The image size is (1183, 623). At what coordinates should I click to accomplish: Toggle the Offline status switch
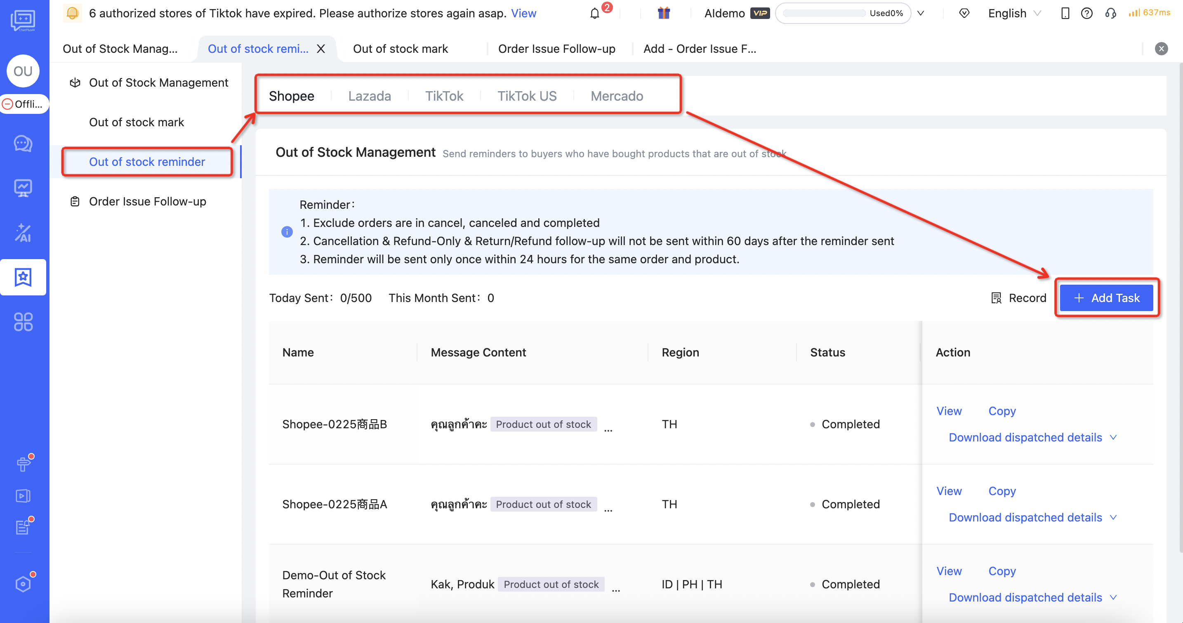[x=24, y=104]
